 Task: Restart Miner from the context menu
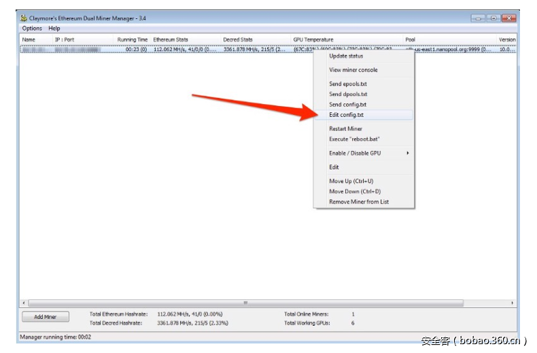pos(345,129)
